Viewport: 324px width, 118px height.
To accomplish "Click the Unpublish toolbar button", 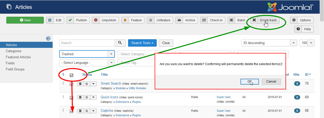I will pos(105,20).
